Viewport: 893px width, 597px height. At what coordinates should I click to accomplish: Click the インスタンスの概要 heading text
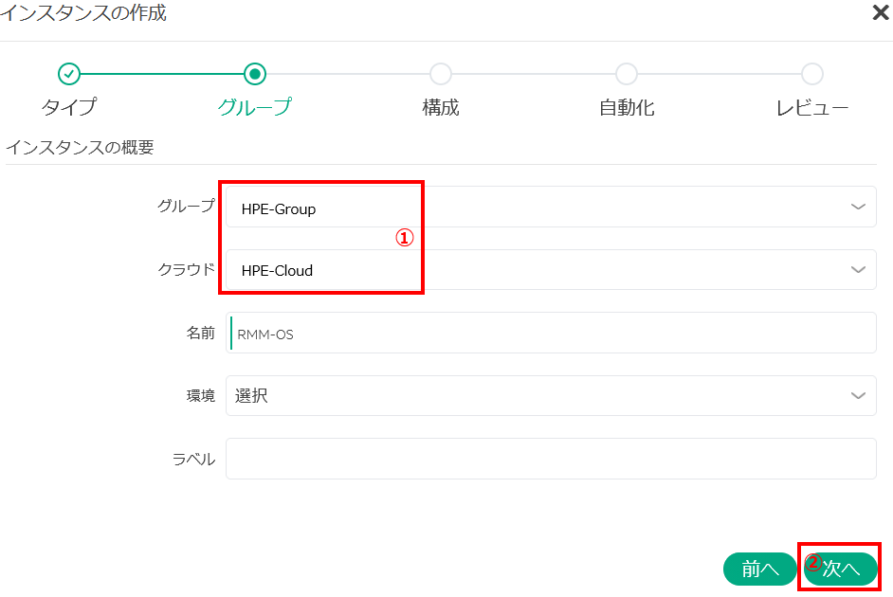point(80,148)
